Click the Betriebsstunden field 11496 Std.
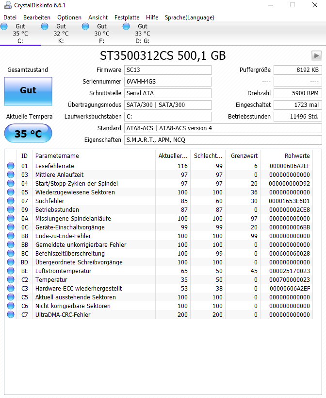The image size is (326, 398). click(x=298, y=117)
